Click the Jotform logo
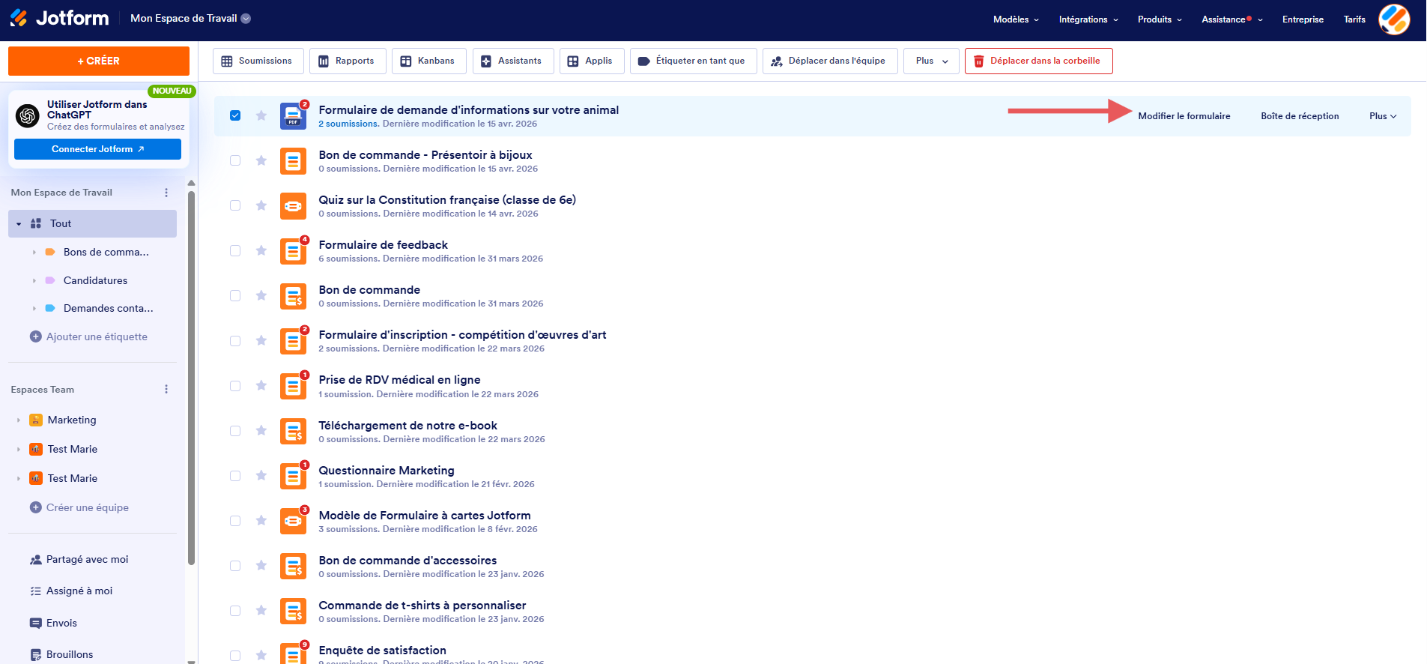Screen dimensions: 1427x664 tap(59, 18)
